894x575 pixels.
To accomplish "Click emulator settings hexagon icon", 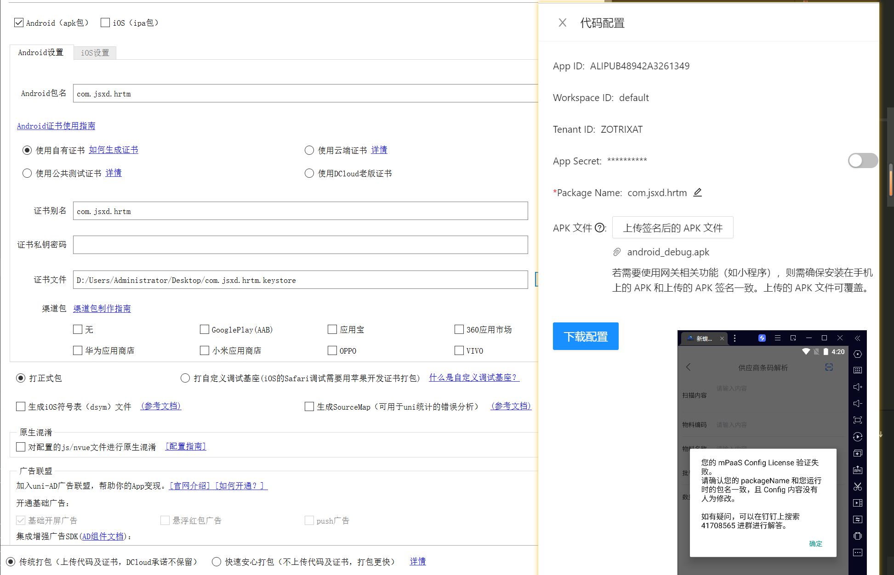I will click(858, 354).
